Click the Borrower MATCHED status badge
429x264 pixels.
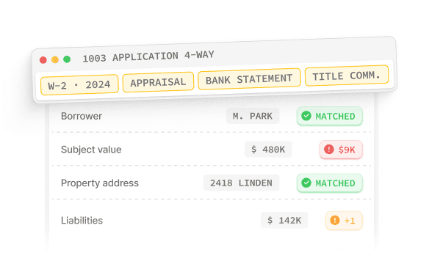click(x=330, y=117)
